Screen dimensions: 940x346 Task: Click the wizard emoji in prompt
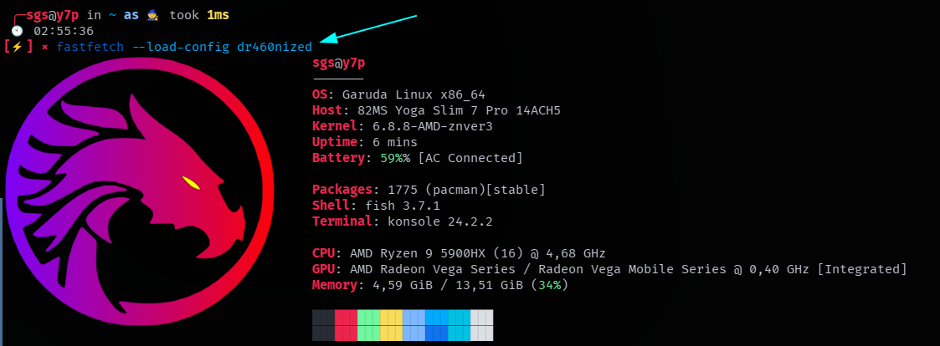[x=153, y=15]
